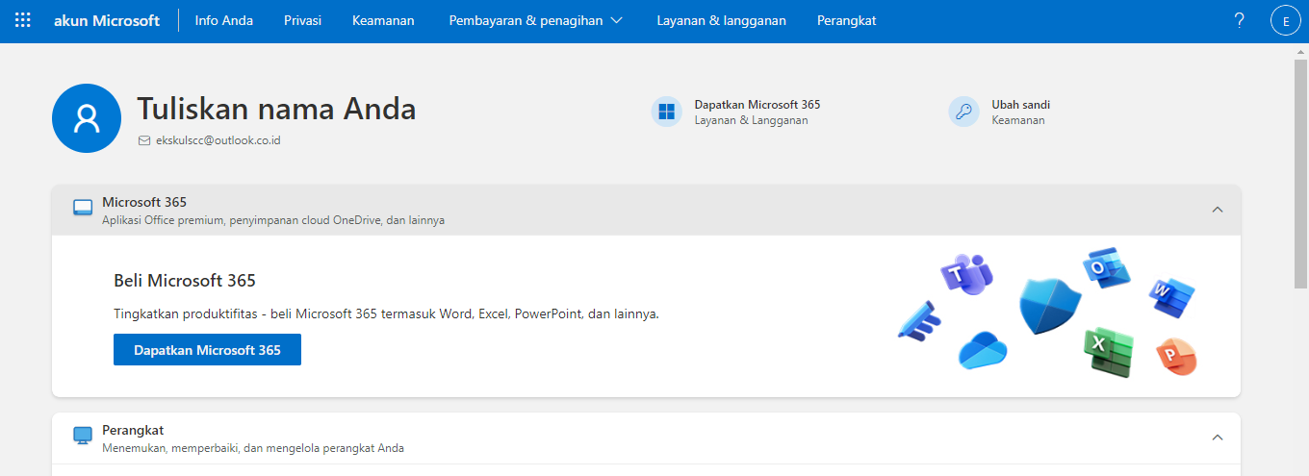Click the Windows logo icon beside Dapatkan Microsoft 365
Viewport: 1309px width, 476px height.
(x=666, y=112)
